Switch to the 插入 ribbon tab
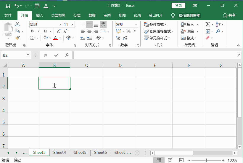Viewport: 243px width, 163px height. [39, 15]
